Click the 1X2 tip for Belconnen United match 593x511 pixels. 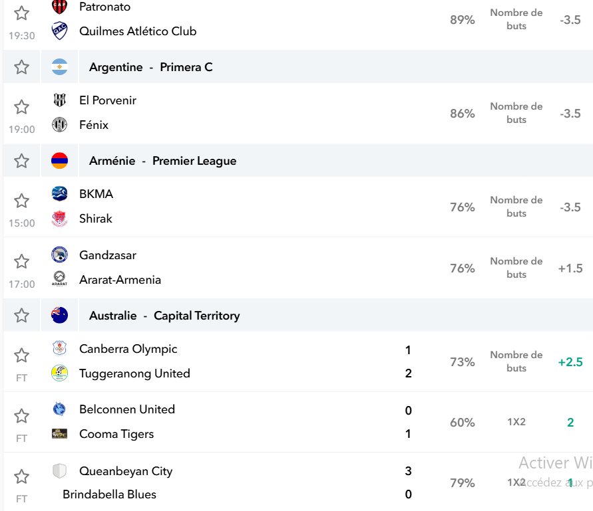pyautogui.click(x=516, y=422)
